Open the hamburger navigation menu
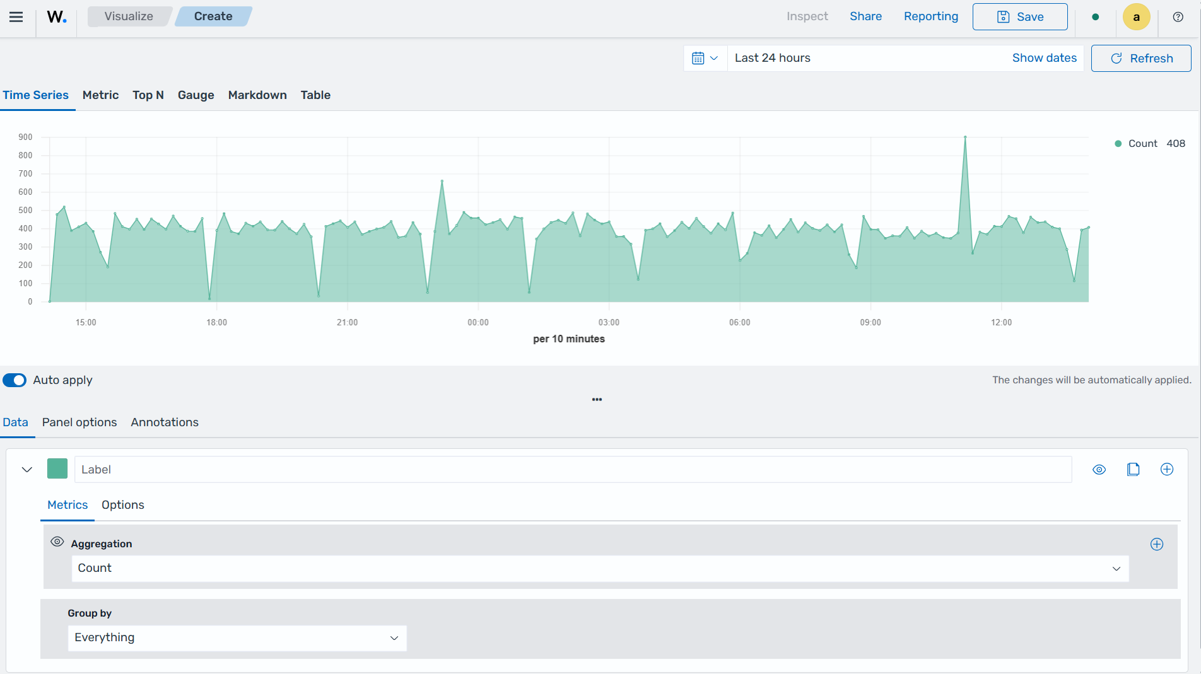Image resolution: width=1201 pixels, height=674 pixels. click(x=16, y=17)
